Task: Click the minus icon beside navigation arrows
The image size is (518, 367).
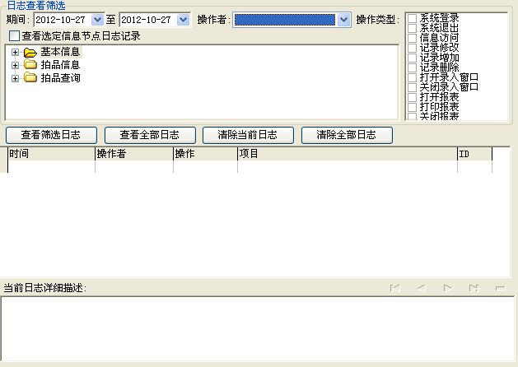Action: pos(501,289)
